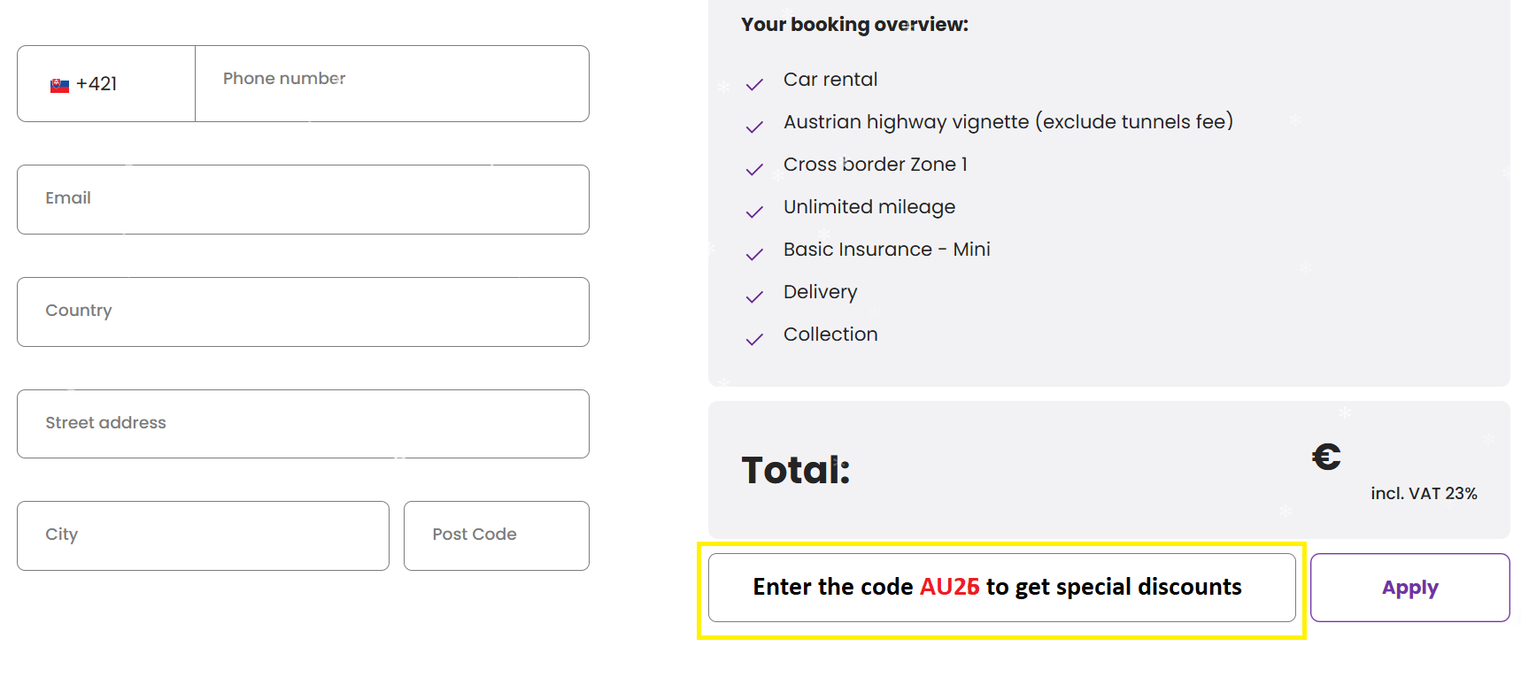Click the Total label
The width and height of the screenshot is (1521, 685).
tap(795, 470)
